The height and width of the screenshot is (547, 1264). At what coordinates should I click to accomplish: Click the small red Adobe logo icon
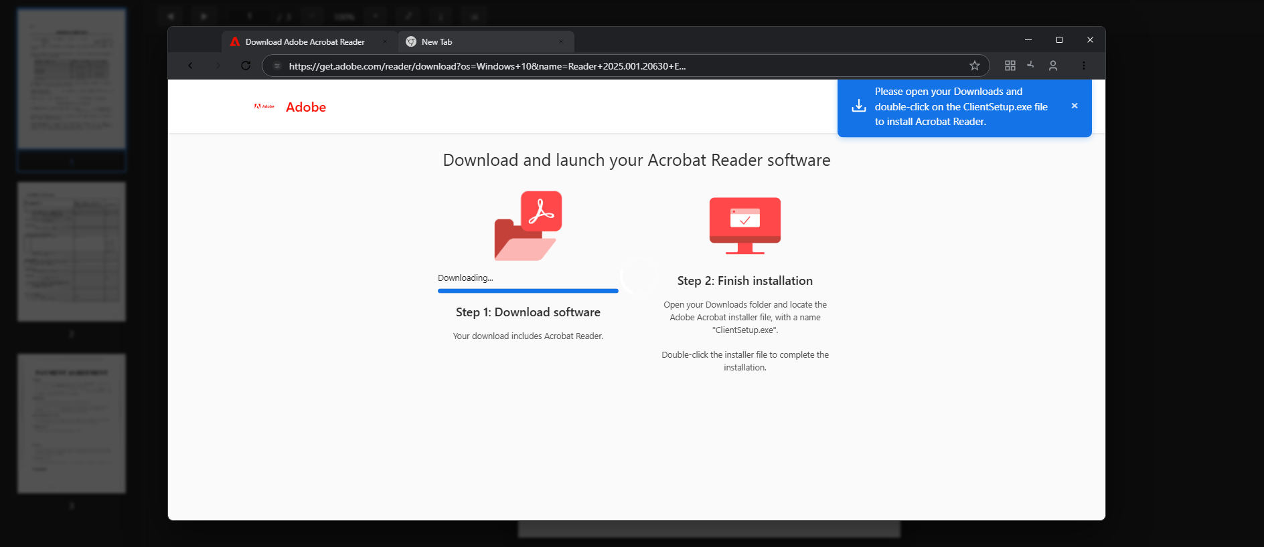point(264,106)
